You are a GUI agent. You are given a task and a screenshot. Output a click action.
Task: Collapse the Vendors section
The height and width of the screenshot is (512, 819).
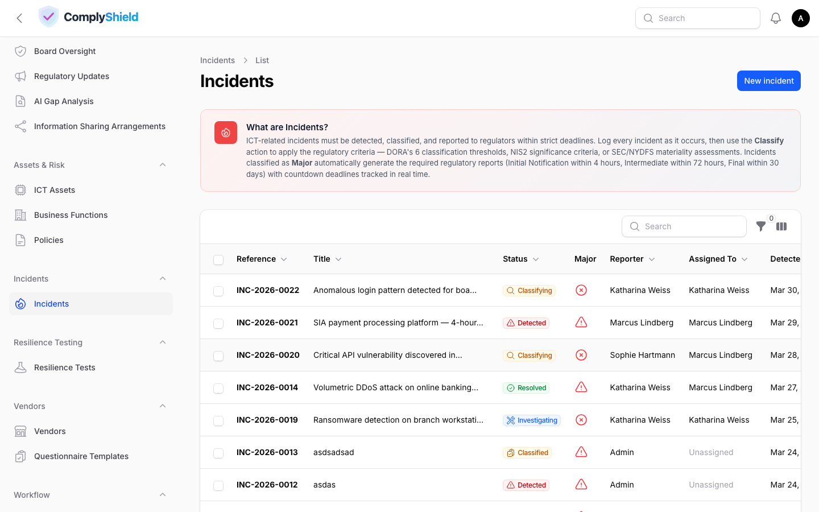point(163,406)
